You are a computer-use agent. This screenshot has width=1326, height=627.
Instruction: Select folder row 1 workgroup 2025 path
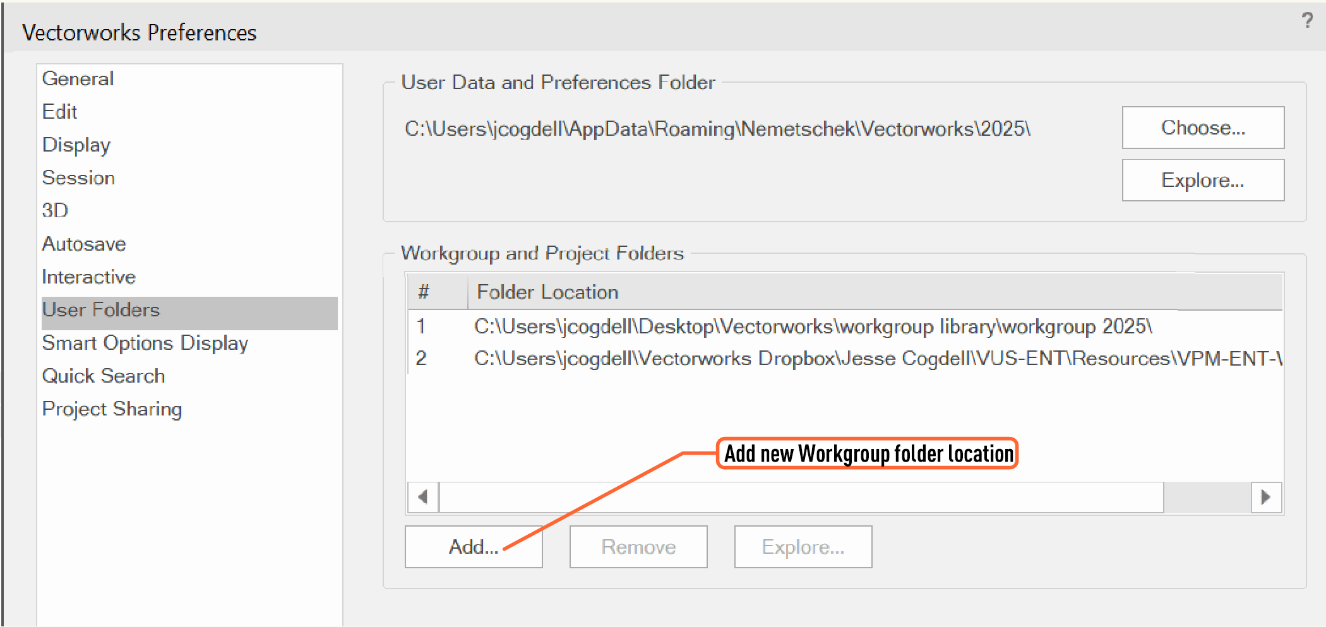(x=845, y=326)
